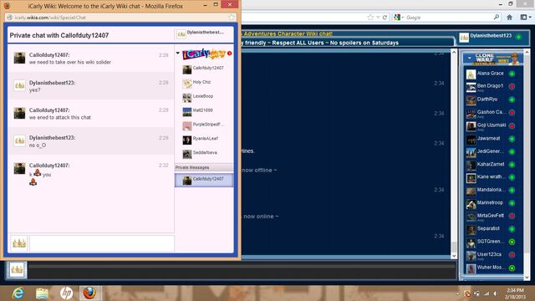Viewport: 535px width, 301px height.
Task: Click the reload arrow in the background Firefox toolbar
Action: 385,18
